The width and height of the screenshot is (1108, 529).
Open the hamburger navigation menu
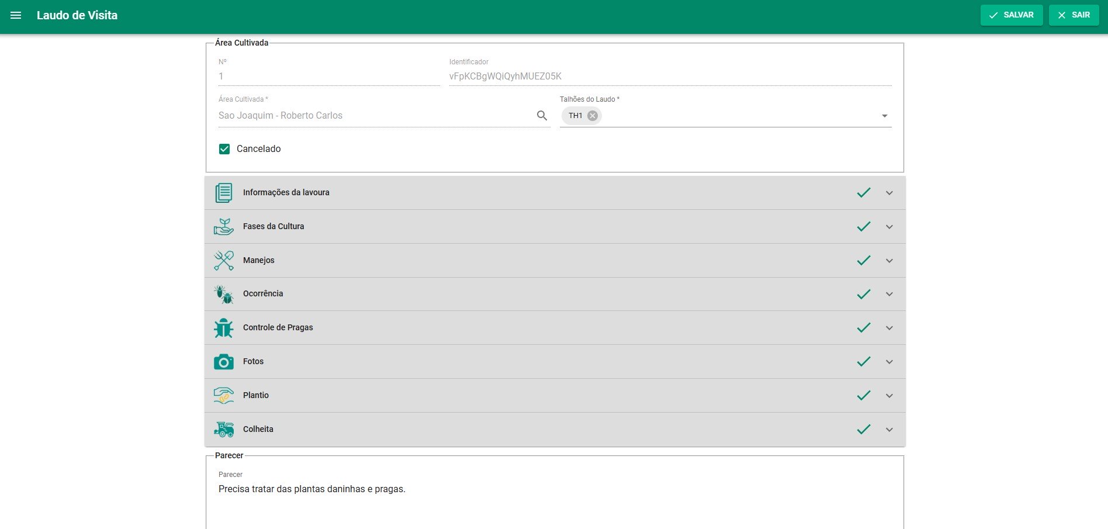tap(16, 15)
